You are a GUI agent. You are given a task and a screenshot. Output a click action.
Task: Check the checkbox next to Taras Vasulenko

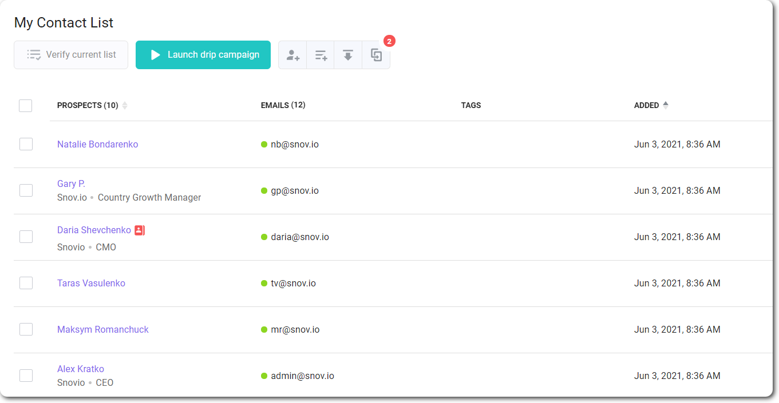coord(26,282)
